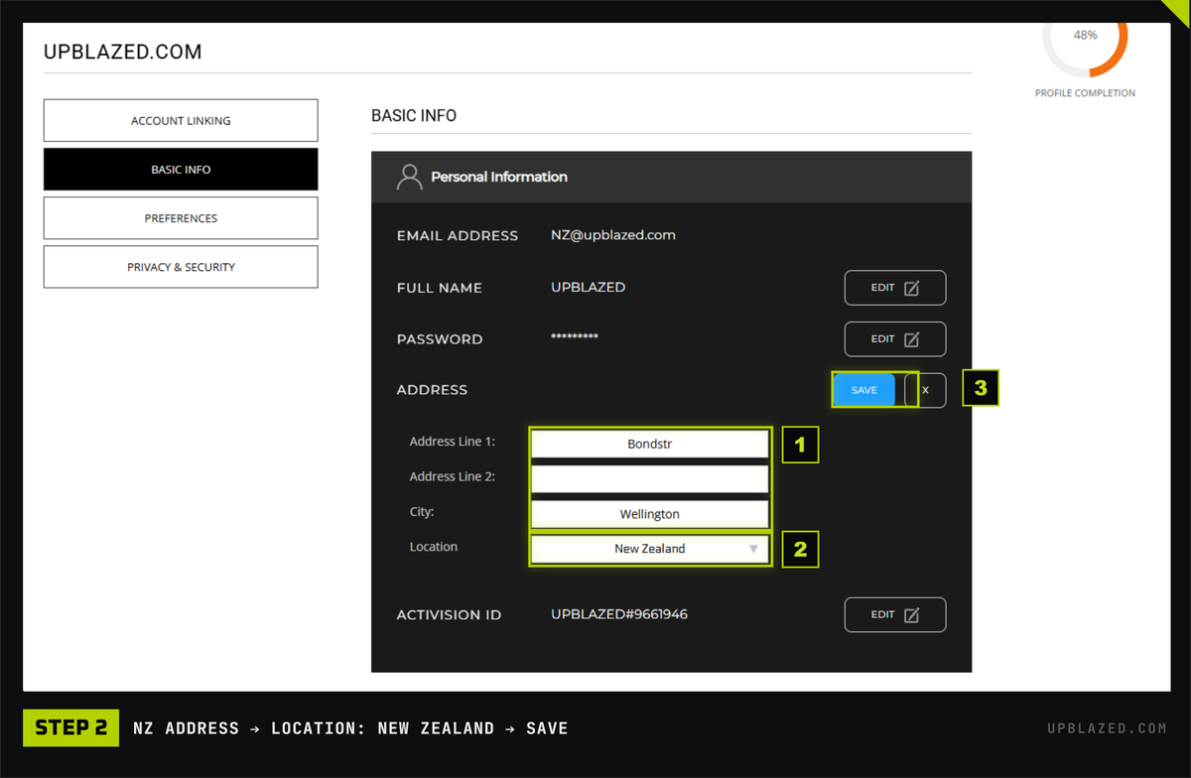Image resolution: width=1191 pixels, height=778 pixels.
Task: Click the Personal Information user icon
Action: click(x=409, y=177)
